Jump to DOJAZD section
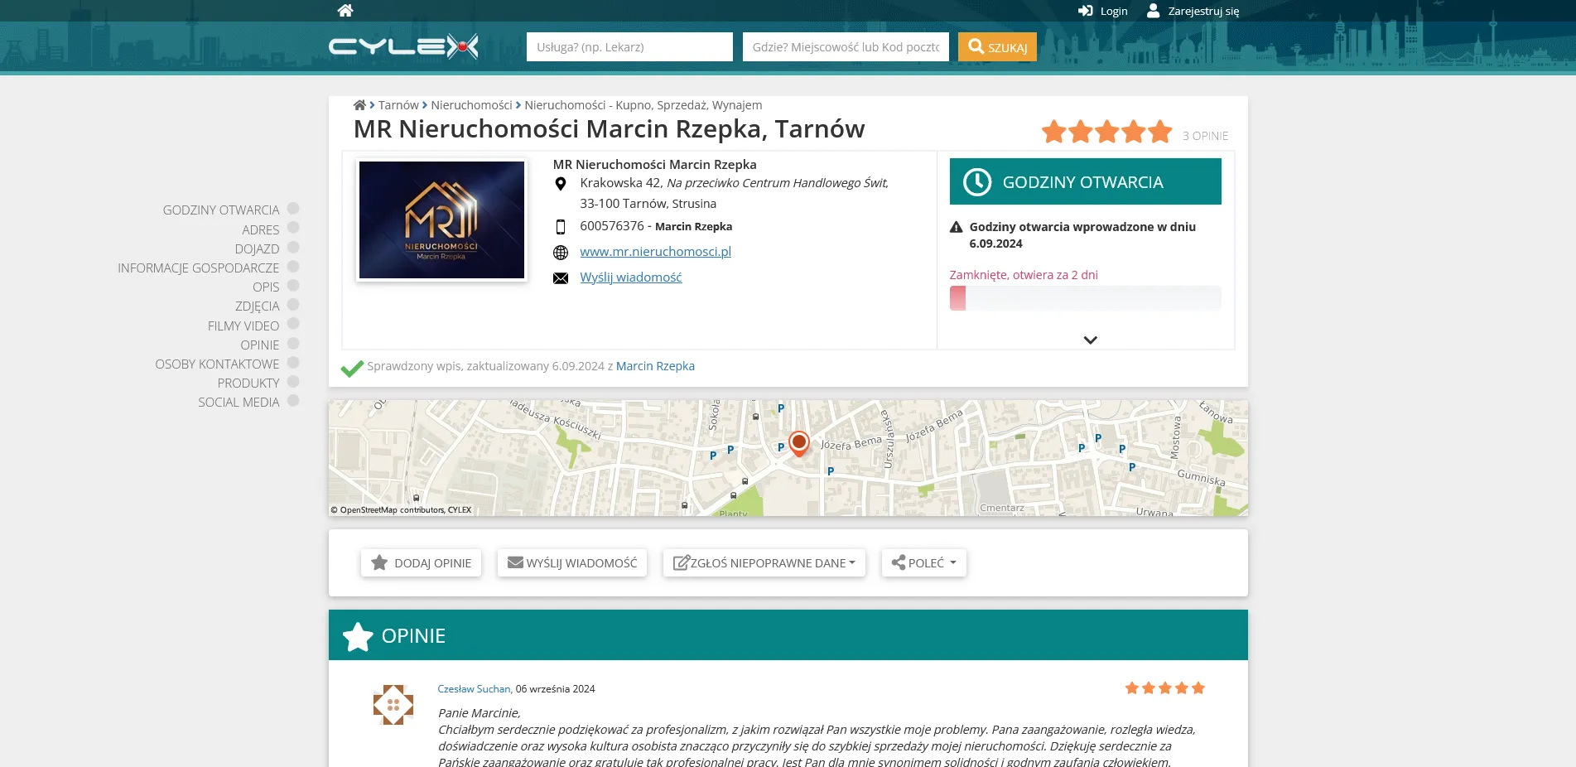 click(257, 249)
